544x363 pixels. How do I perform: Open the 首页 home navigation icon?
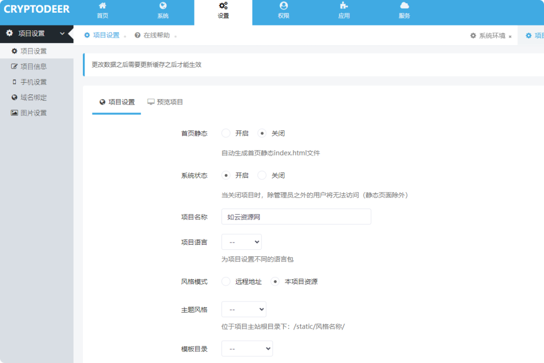tap(103, 7)
